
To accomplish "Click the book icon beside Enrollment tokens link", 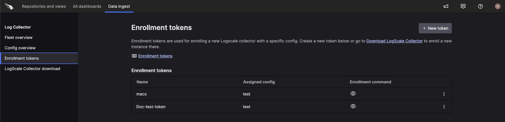I will point(134,56).
